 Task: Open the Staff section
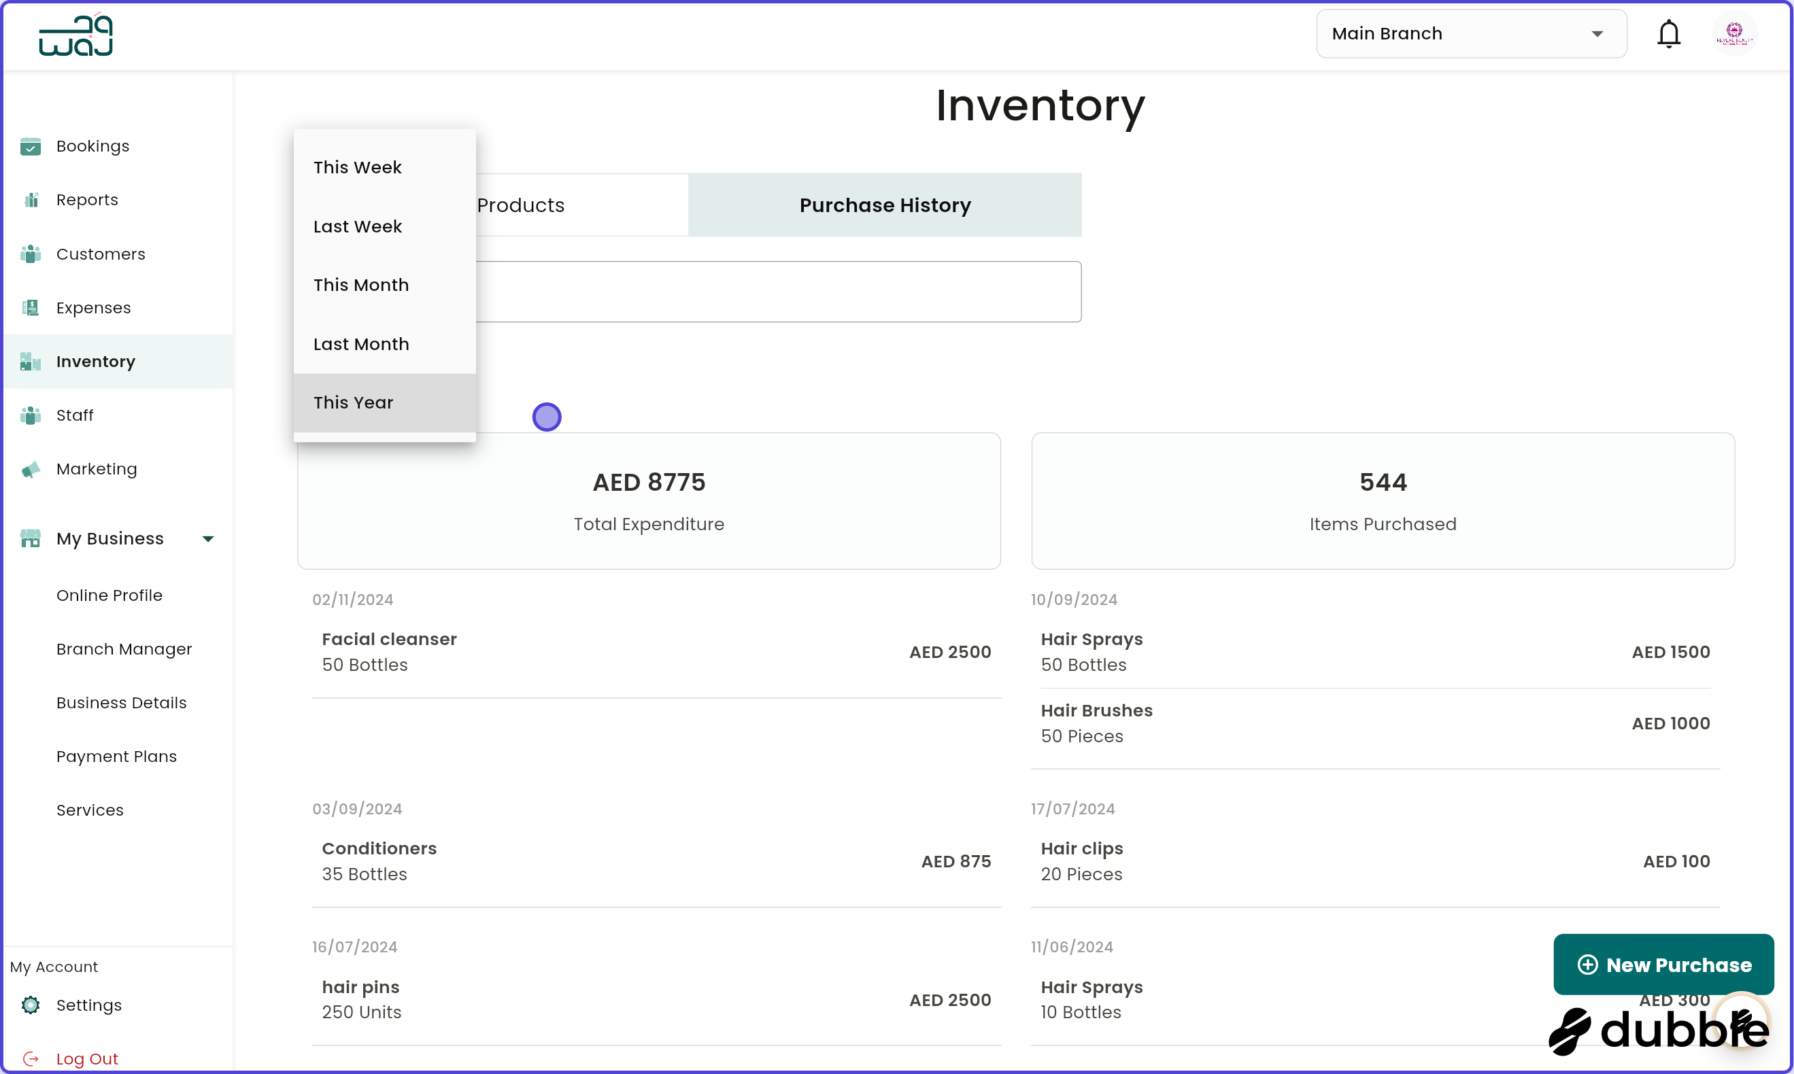pos(75,415)
